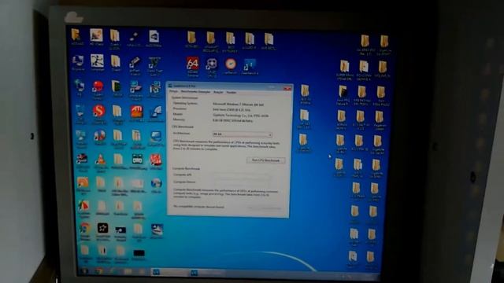504x283 pixels.
Task: Open the Benchmarks menu in Geekbench
Action: [195, 92]
